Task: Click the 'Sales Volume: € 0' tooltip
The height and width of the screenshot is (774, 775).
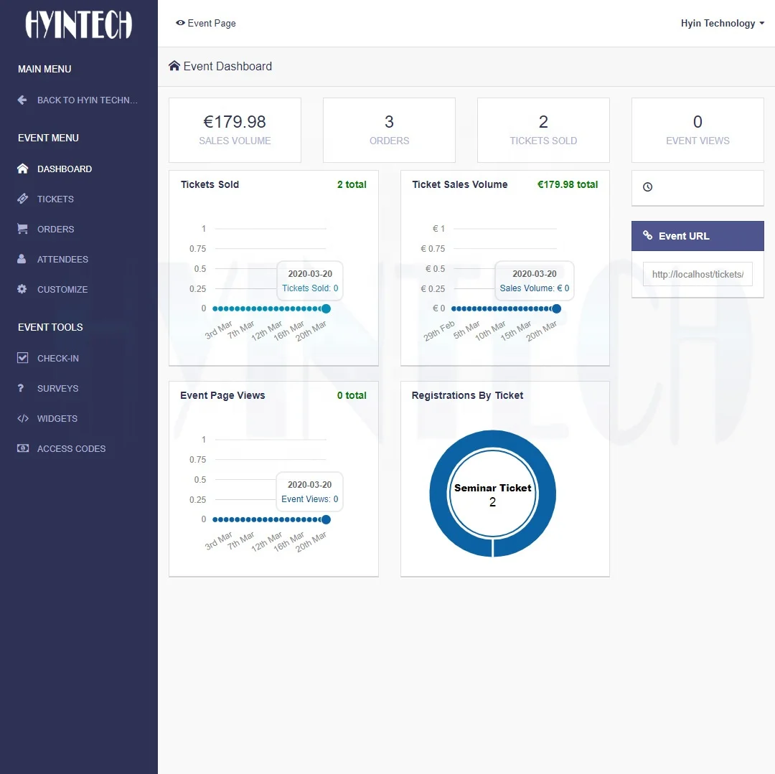Action: pyautogui.click(x=535, y=281)
